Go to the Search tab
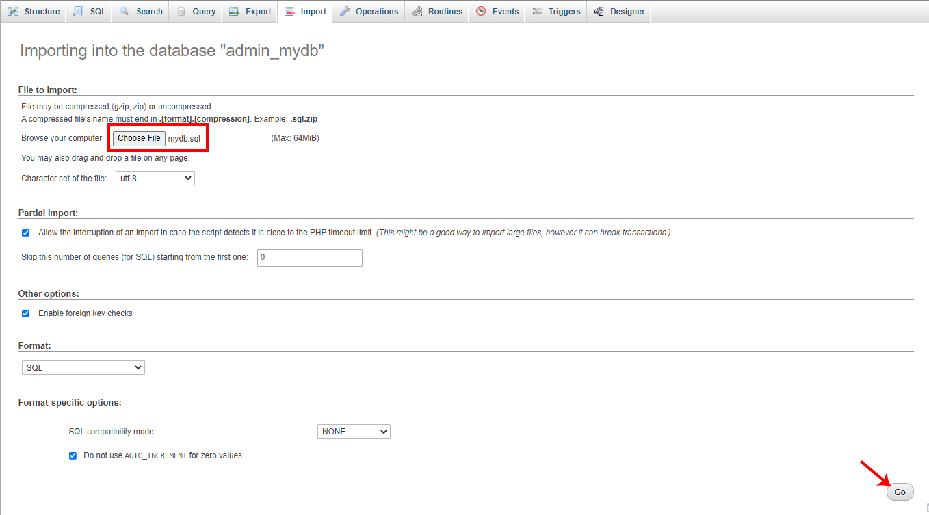929x515 pixels. (x=141, y=12)
